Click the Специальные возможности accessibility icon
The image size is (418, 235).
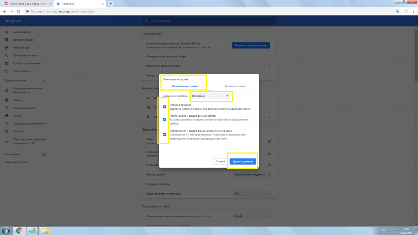click(7, 124)
